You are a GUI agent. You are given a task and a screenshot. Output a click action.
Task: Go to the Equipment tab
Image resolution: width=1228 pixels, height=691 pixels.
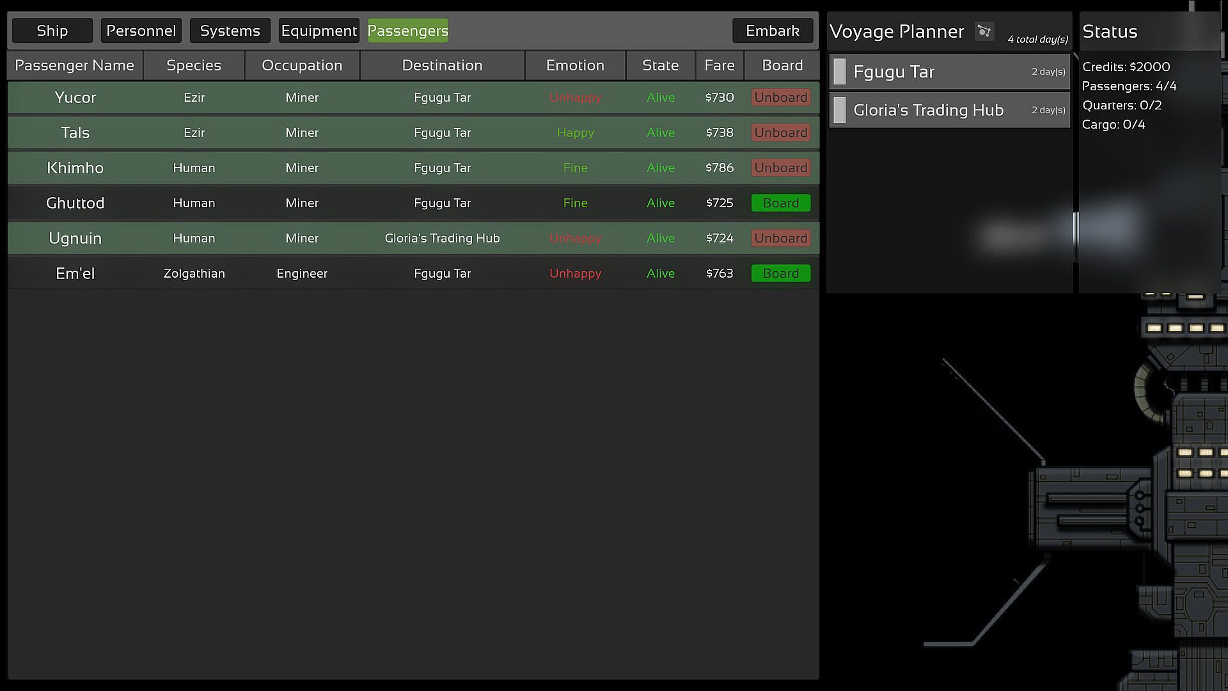tap(319, 31)
